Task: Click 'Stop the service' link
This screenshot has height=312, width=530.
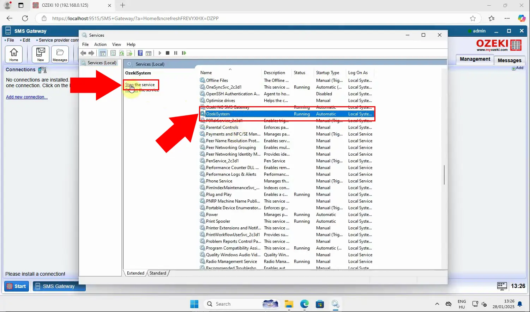Action: [140, 85]
